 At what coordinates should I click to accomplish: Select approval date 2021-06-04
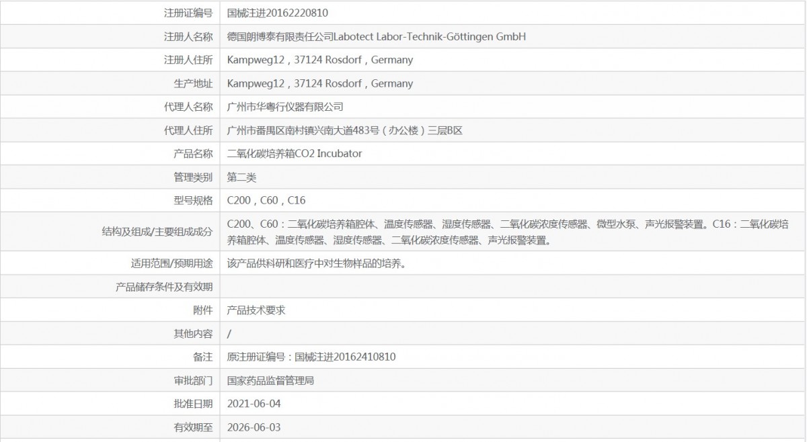tap(254, 404)
